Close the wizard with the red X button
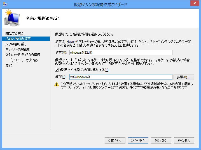Viewport: 201px width, 150px height. click(195, 3)
